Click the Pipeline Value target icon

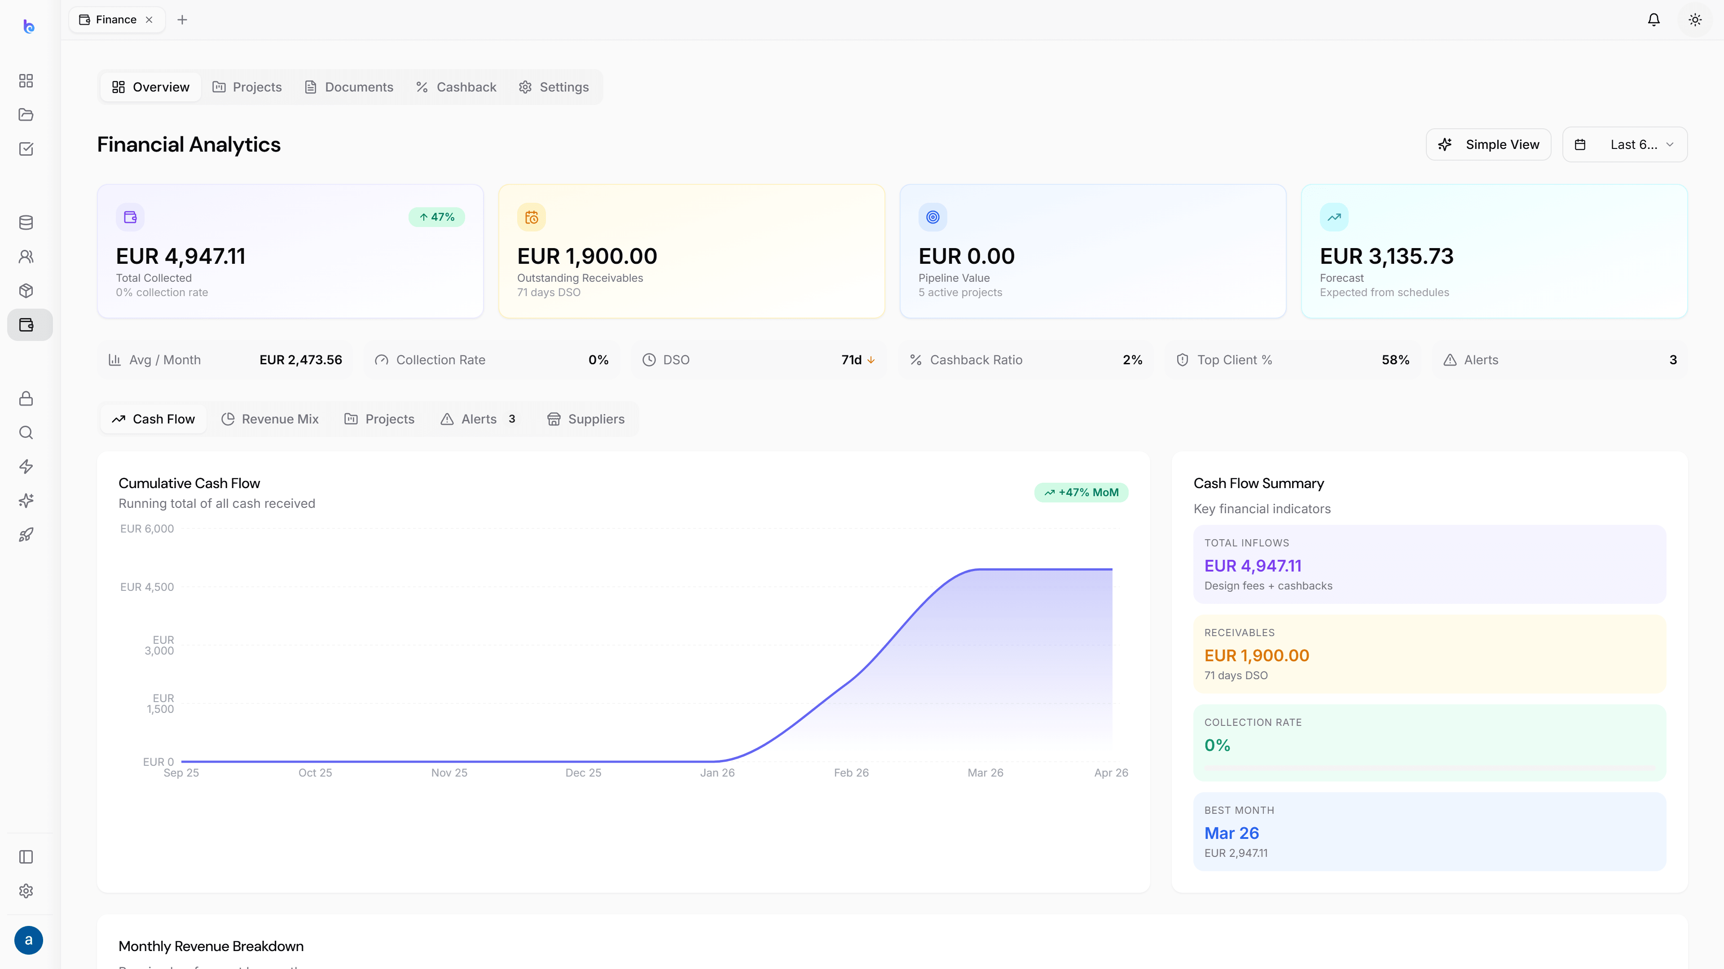pos(933,217)
